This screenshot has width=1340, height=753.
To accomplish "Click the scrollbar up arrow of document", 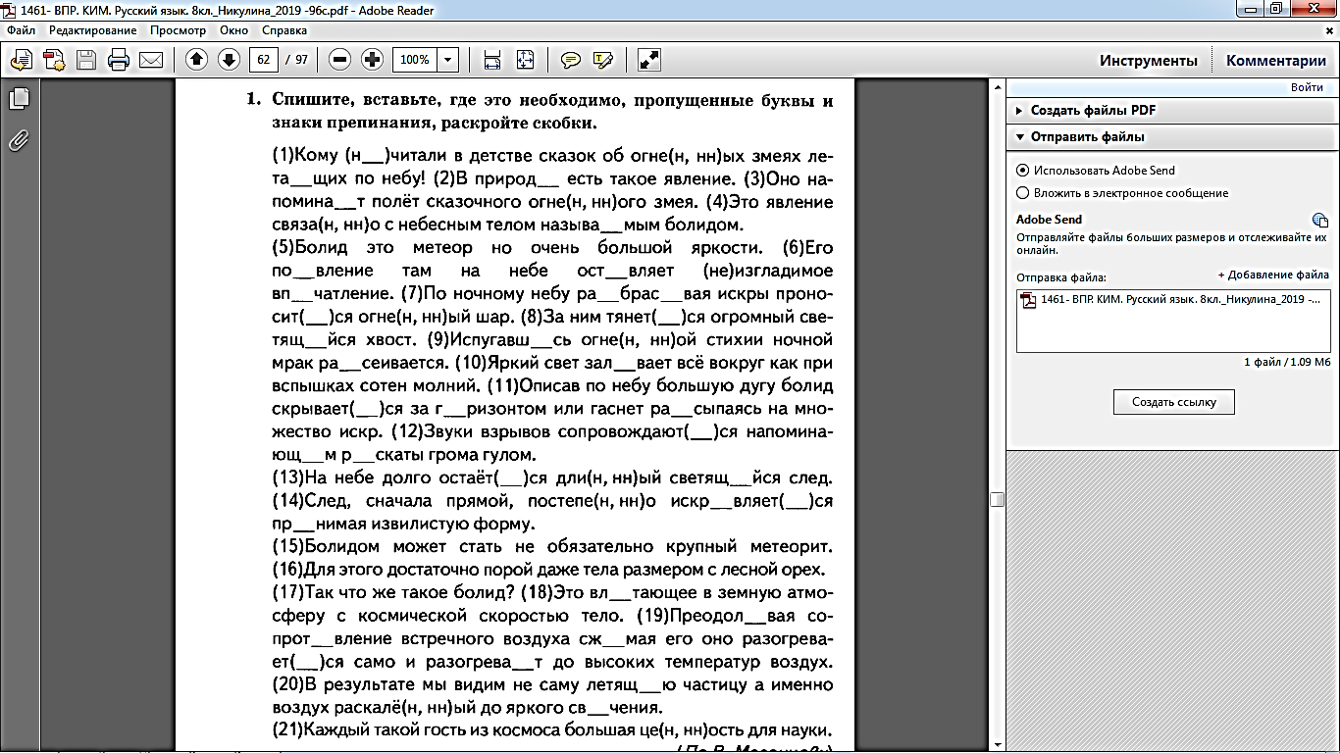I will (997, 89).
